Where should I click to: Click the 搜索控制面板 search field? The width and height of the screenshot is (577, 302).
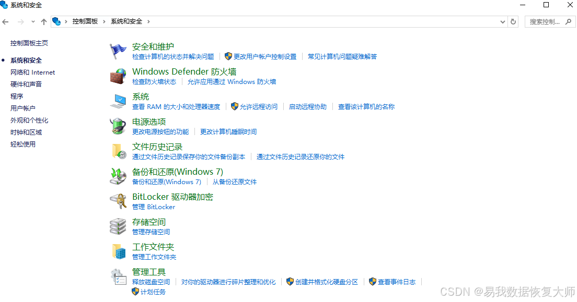click(x=550, y=22)
